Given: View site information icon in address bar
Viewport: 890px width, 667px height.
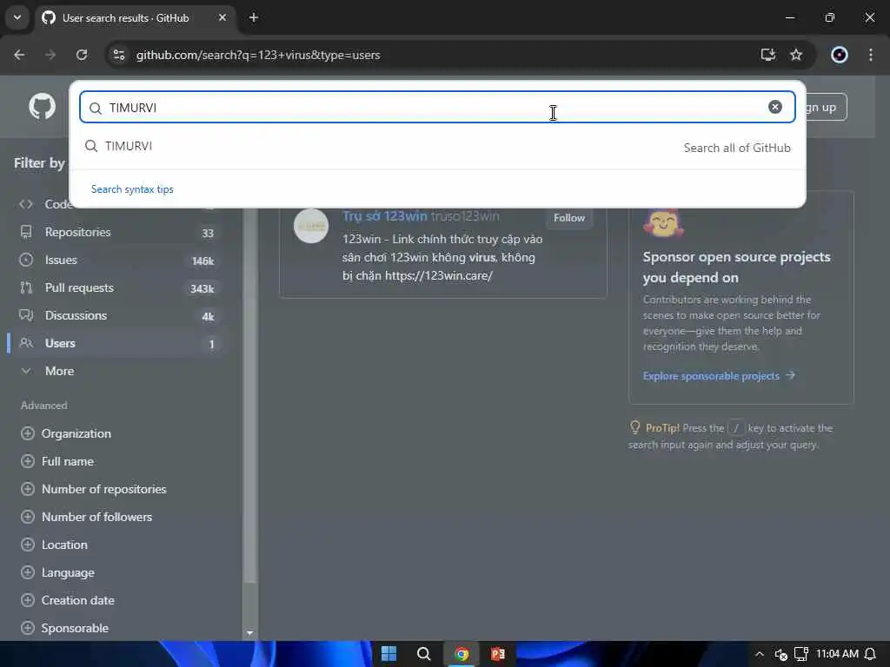Looking at the screenshot, I should [x=118, y=55].
